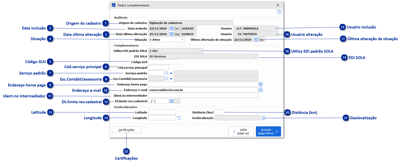Click the Voltar (page up) button
This screenshot has width=402, height=165.
coord(241,131)
